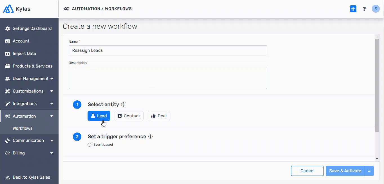Click the Save & Activate button
The height and width of the screenshot is (184, 384).
coord(345,171)
